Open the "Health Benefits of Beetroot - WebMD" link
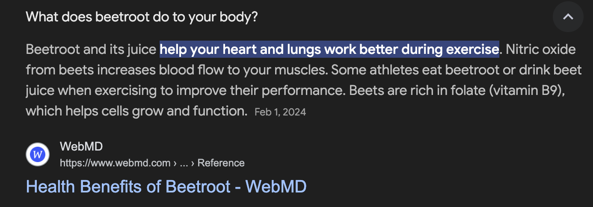 click(x=166, y=187)
